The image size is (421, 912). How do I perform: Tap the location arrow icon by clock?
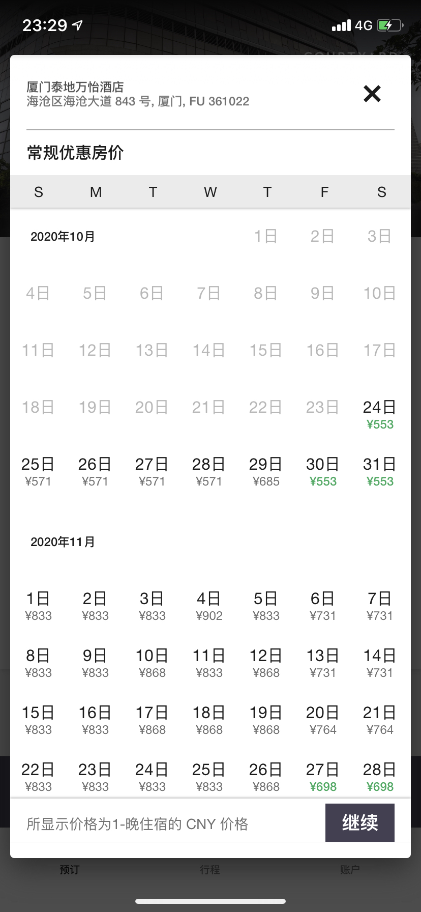pos(77,25)
